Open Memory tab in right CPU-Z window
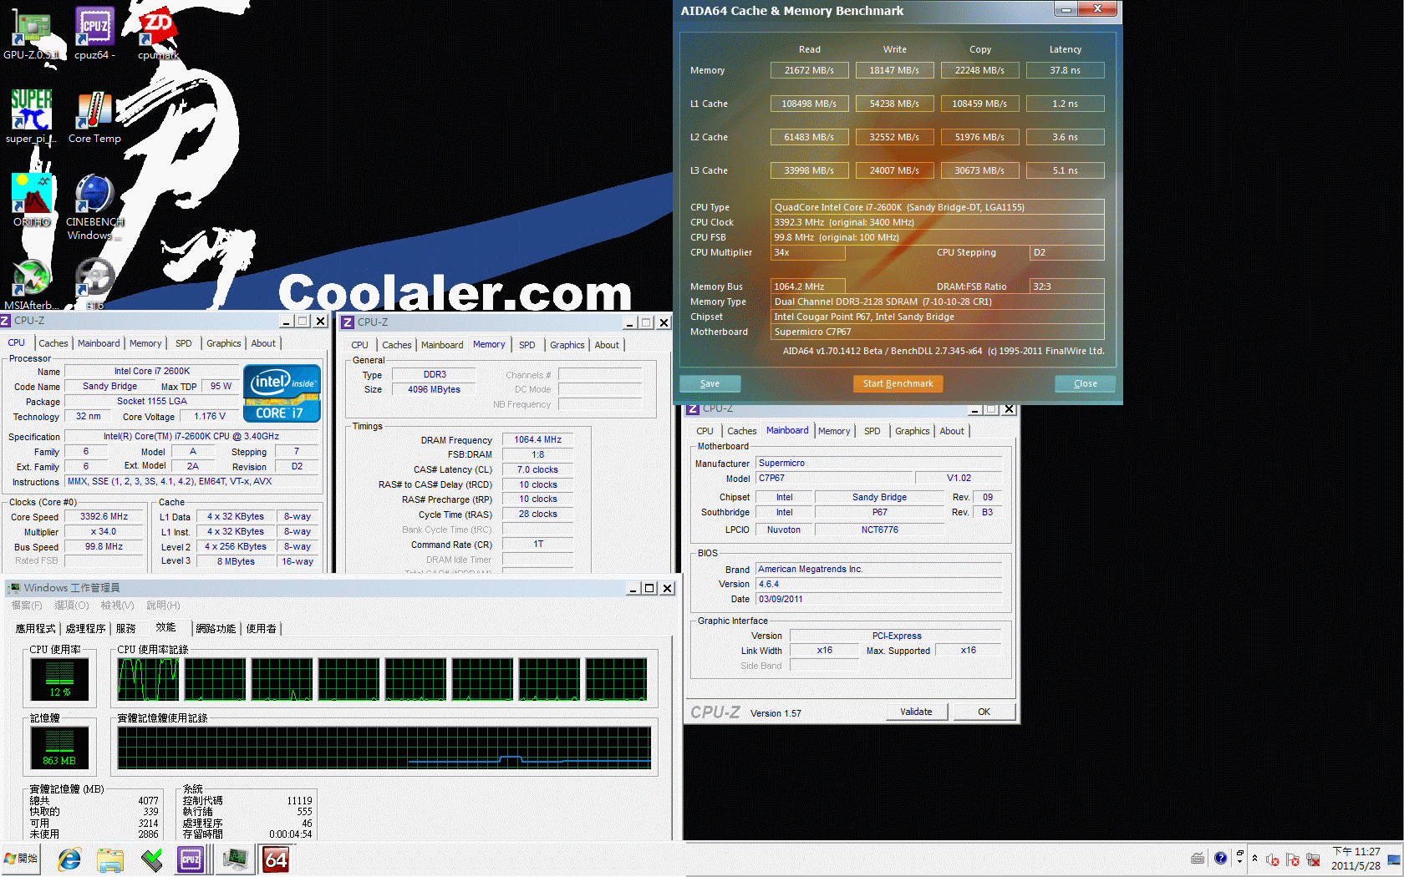1404x877 pixels. pyautogui.click(x=833, y=431)
